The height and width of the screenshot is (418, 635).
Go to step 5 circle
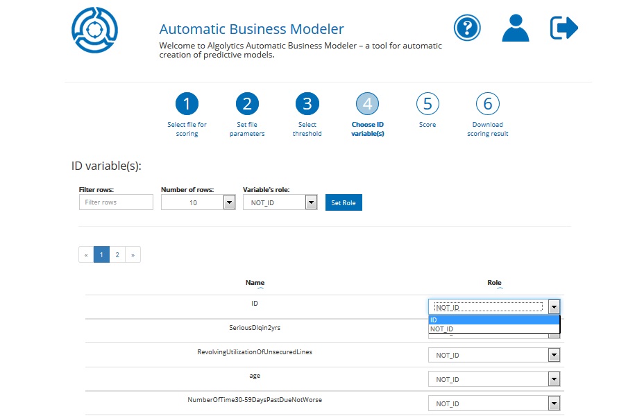427,103
